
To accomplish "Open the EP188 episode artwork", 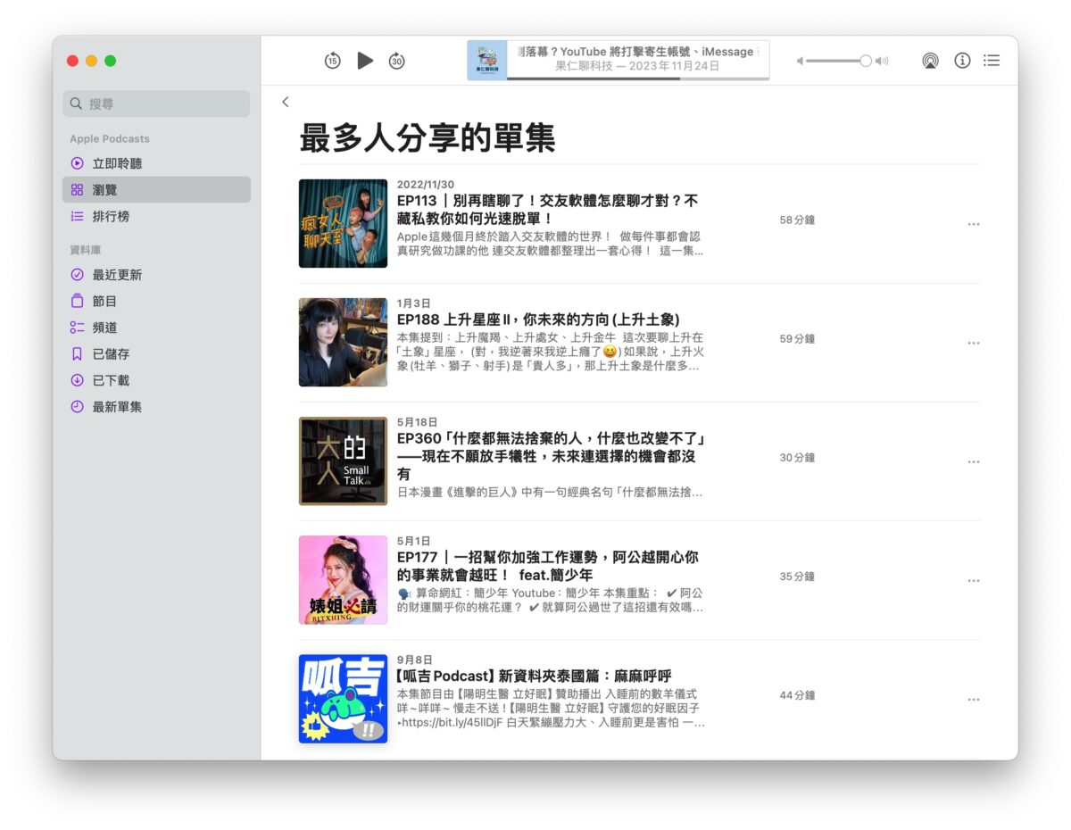I will click(343, 342).
